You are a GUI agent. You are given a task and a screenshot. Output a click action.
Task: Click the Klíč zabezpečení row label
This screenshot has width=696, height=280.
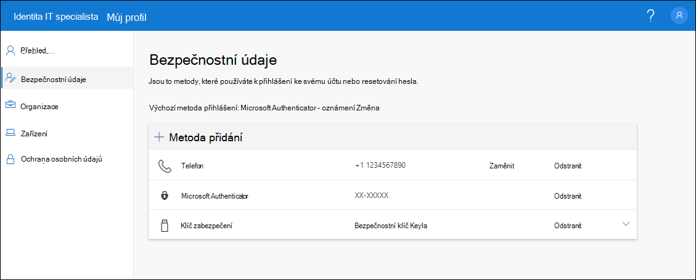click(x=207, y=226)
